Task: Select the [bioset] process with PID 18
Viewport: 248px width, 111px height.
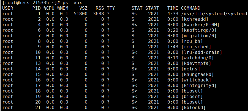Action: pos(192,91)
